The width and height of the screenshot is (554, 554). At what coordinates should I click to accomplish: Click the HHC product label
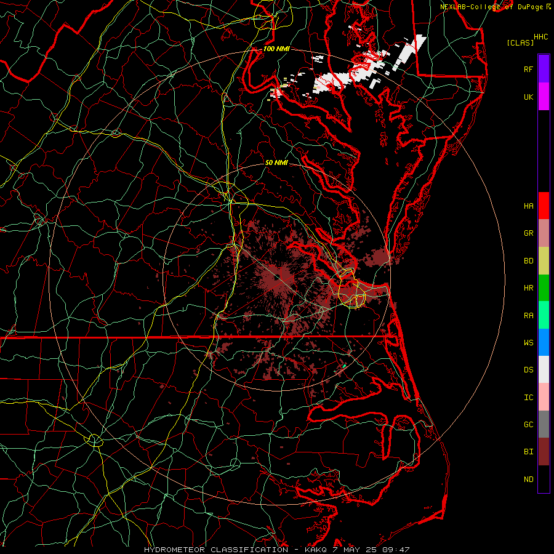pos(541,37)
